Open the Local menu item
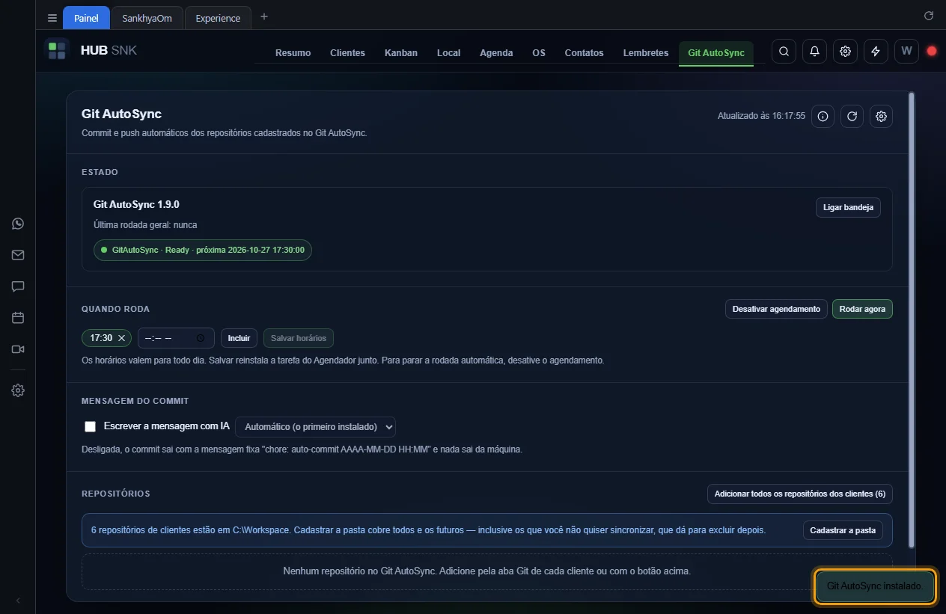946x614 pixels. coord(448,52)
